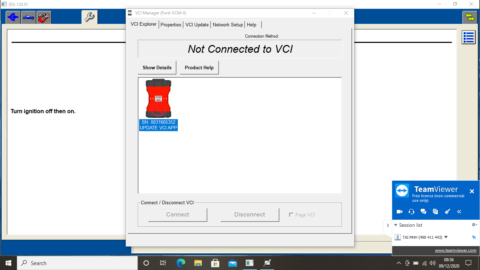The height and width of the screenshot is (270, 480).
Task: Click the TAI MHH (498 411 443) session entry
Action: [422, 237]
